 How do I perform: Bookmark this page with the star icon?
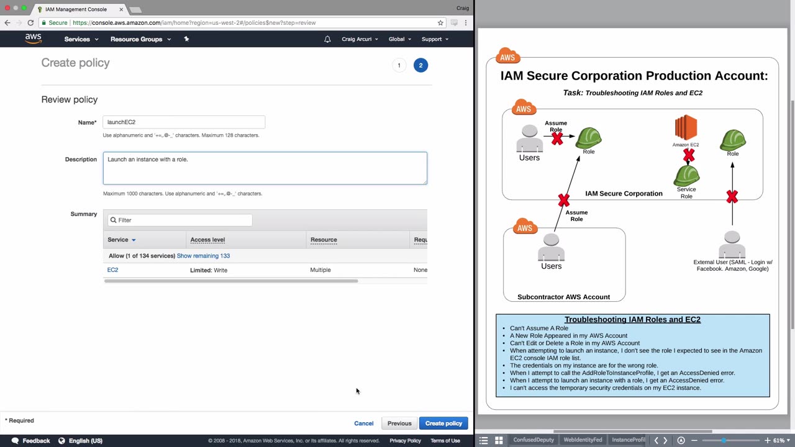click(440, 23)
